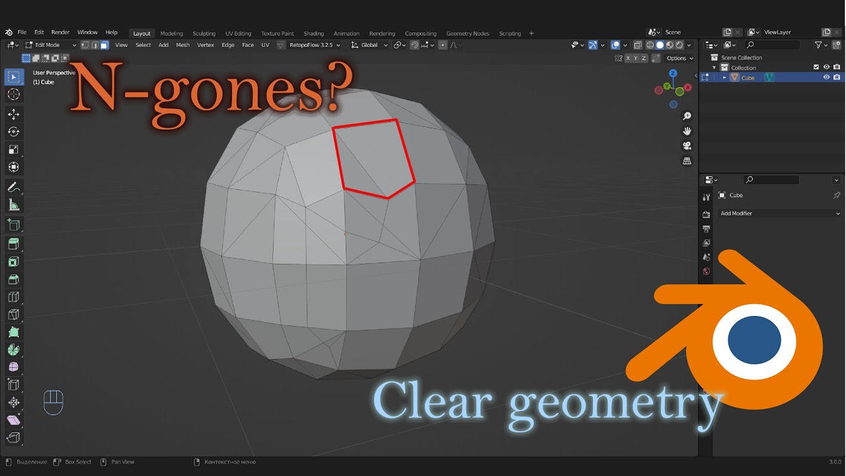Image resolution: width=846 pixels, height=476 pixels.
Task: Select the Cursor tool
Action: [x=13, y=95]
